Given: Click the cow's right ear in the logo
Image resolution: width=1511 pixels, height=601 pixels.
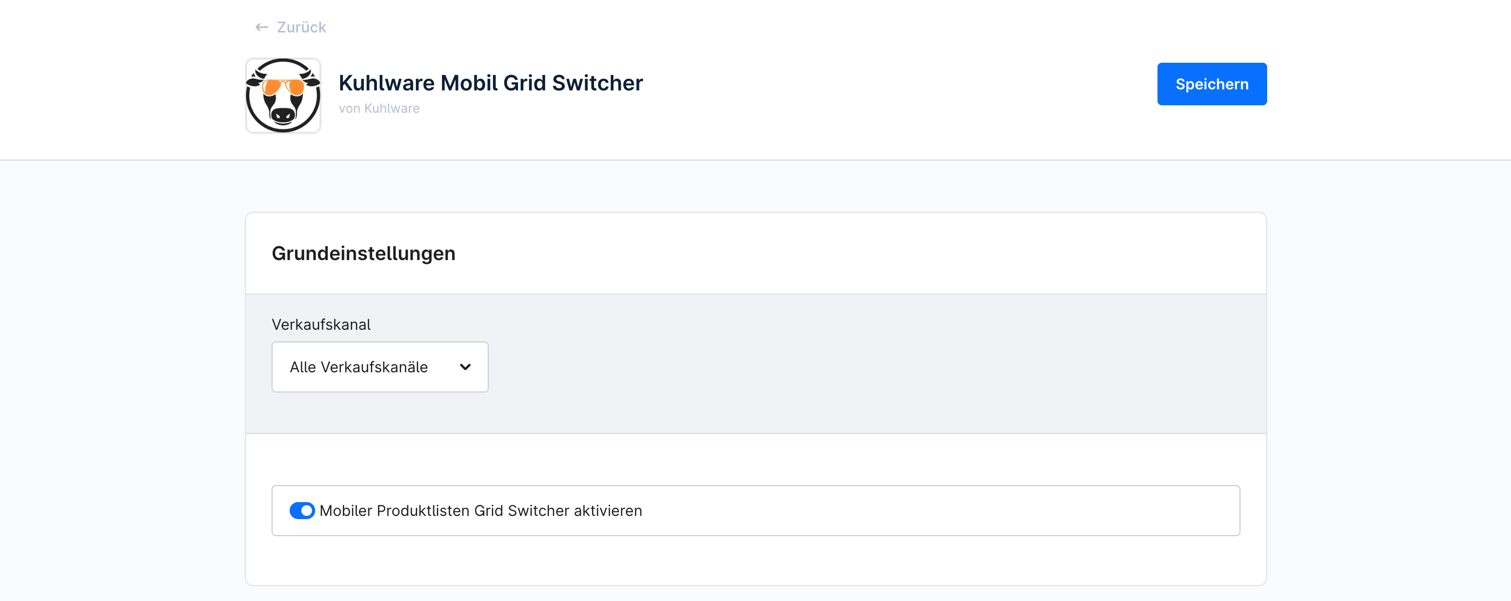Looking at the screenshot, I should click(314, 82).
